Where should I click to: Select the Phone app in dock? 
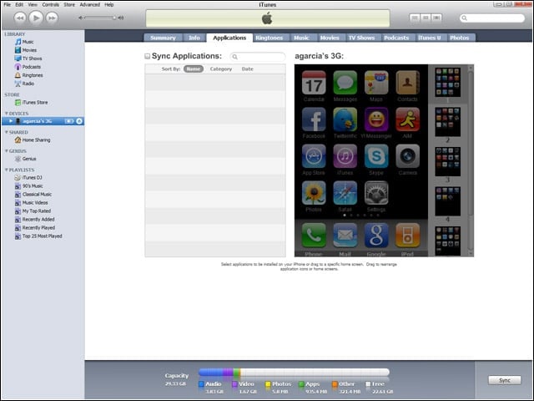coord(314,236)
